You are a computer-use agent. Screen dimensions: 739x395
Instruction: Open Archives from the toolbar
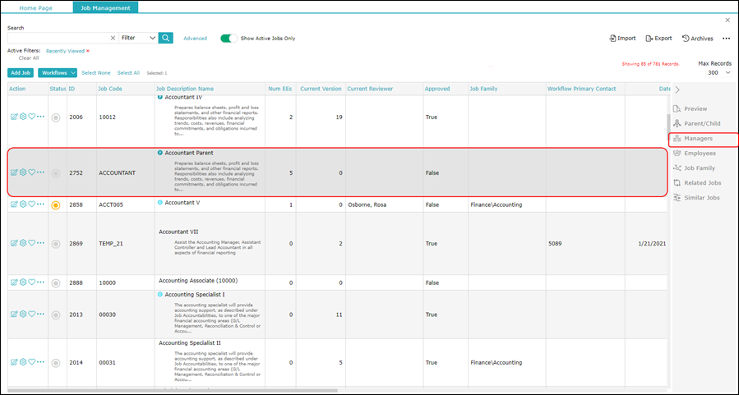[698, 39]
